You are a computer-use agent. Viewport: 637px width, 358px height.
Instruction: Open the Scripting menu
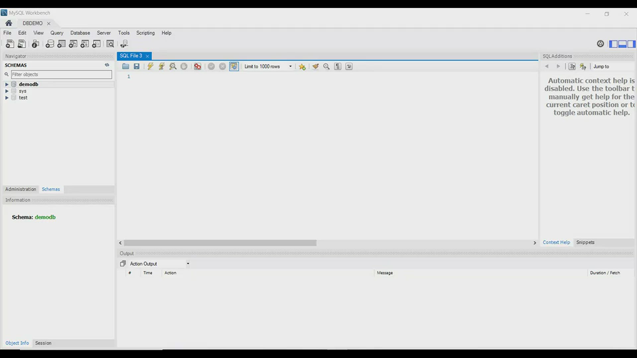[x=145, y=33]
